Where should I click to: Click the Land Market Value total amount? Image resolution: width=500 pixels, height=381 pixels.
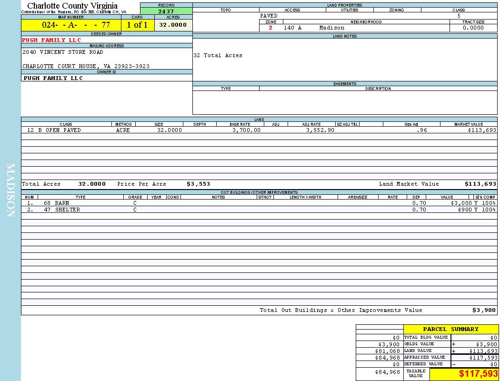coord(480,184)
